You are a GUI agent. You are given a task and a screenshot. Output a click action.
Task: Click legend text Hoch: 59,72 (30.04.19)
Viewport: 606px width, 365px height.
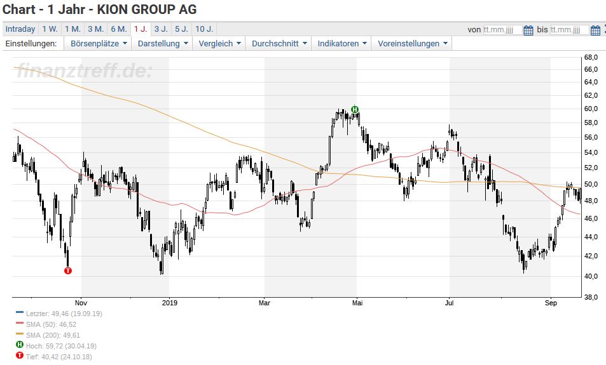click(x=61, y=346)
